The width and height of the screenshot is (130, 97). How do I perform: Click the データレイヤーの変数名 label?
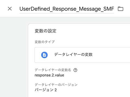point(53,70)
